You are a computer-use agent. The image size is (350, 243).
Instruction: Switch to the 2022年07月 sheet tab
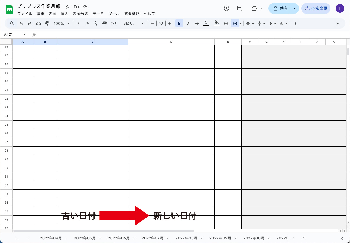(153, 238)
